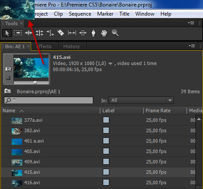Open the Sequence menu

80,14
